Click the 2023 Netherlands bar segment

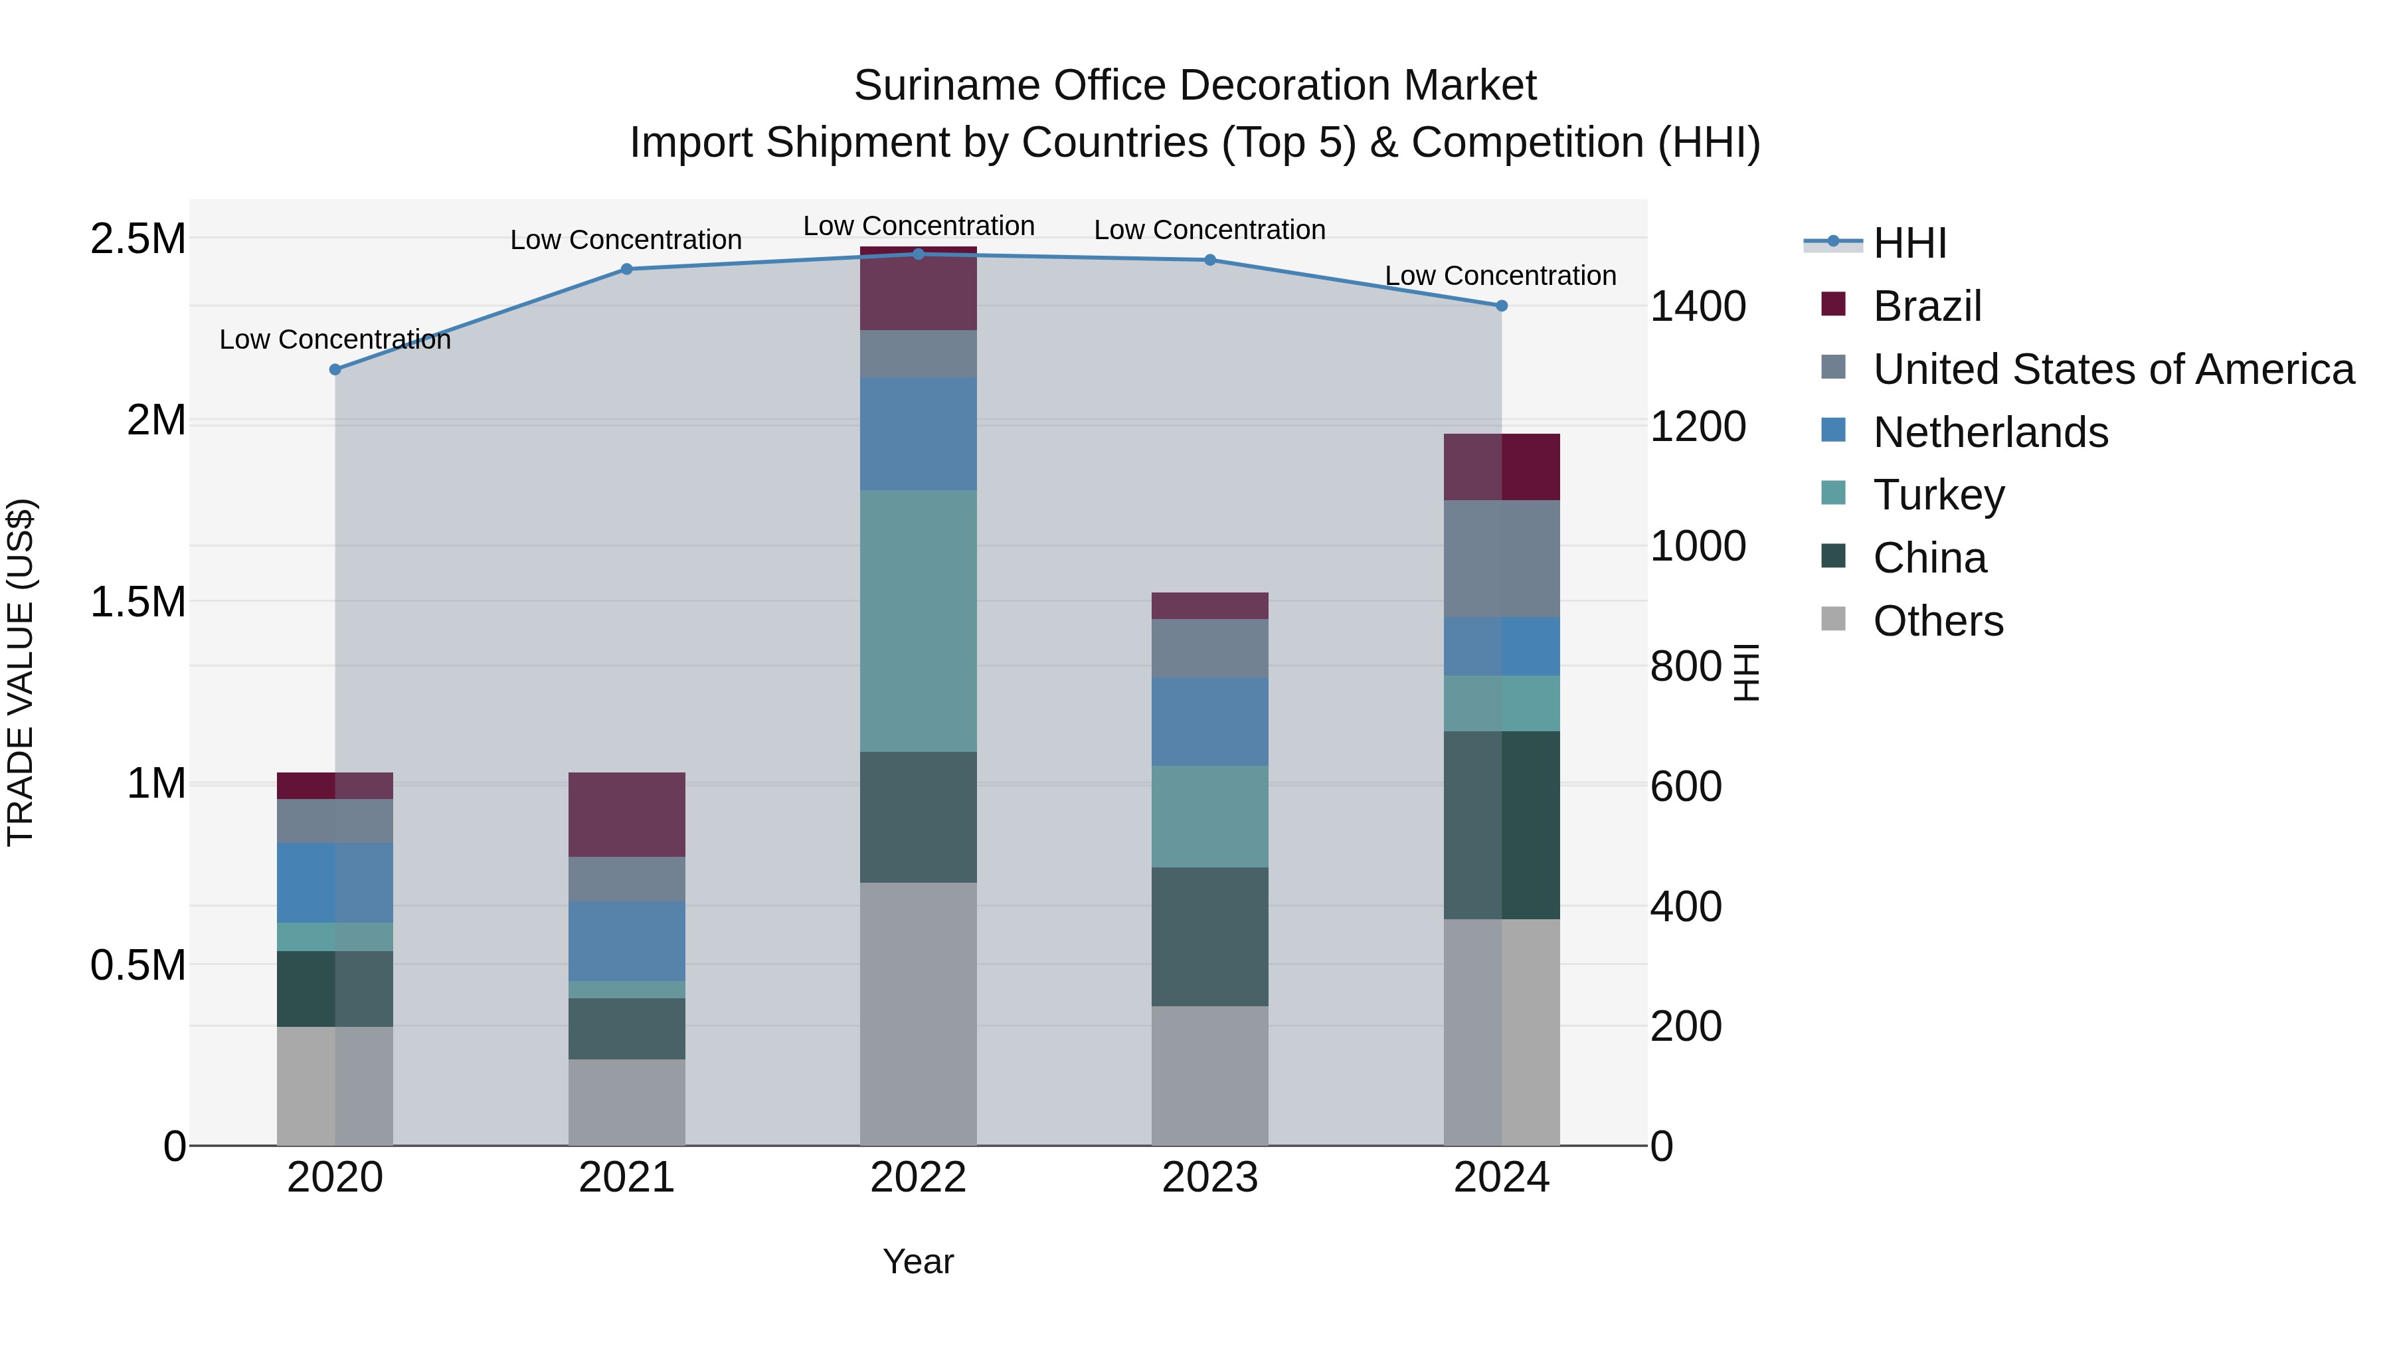(x=1210, y=721)
